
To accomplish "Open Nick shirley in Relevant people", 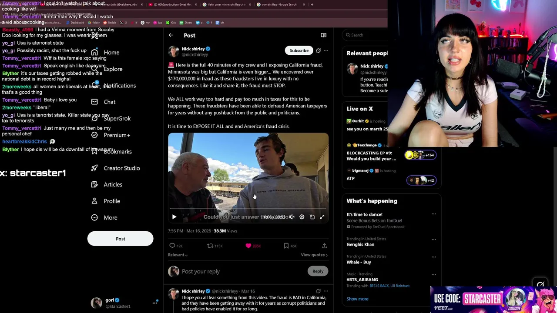I will pyautogui.click(x=372, y=67).
